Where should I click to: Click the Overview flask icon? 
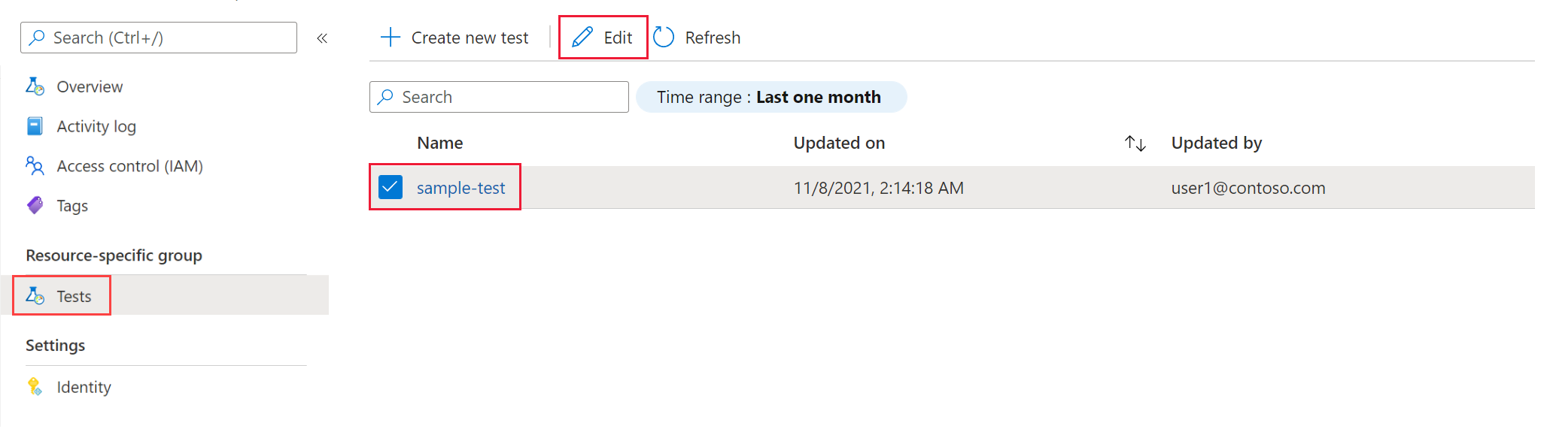(35, 86)
